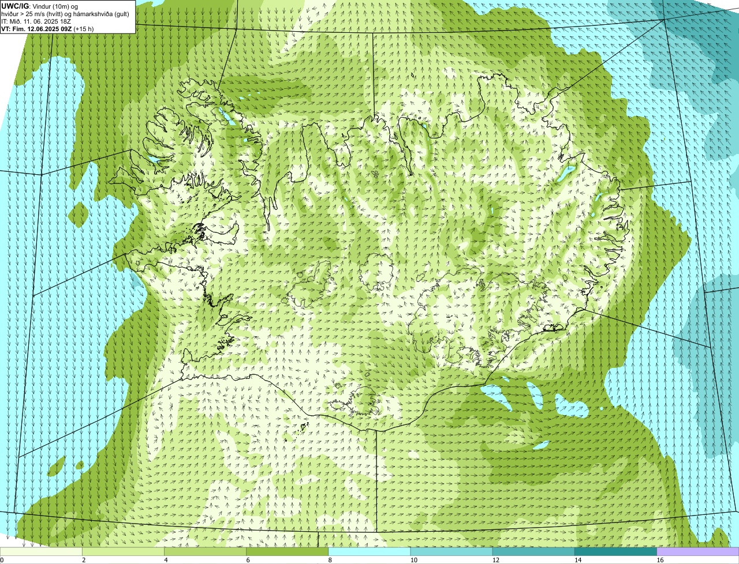Image resolution: width=739 pixels, height=564 pixels.
Task: Click the line 'hviður > 25 m/s (hvítt) og hámarkshviða (gult)'
Action: tap(65, 14)
